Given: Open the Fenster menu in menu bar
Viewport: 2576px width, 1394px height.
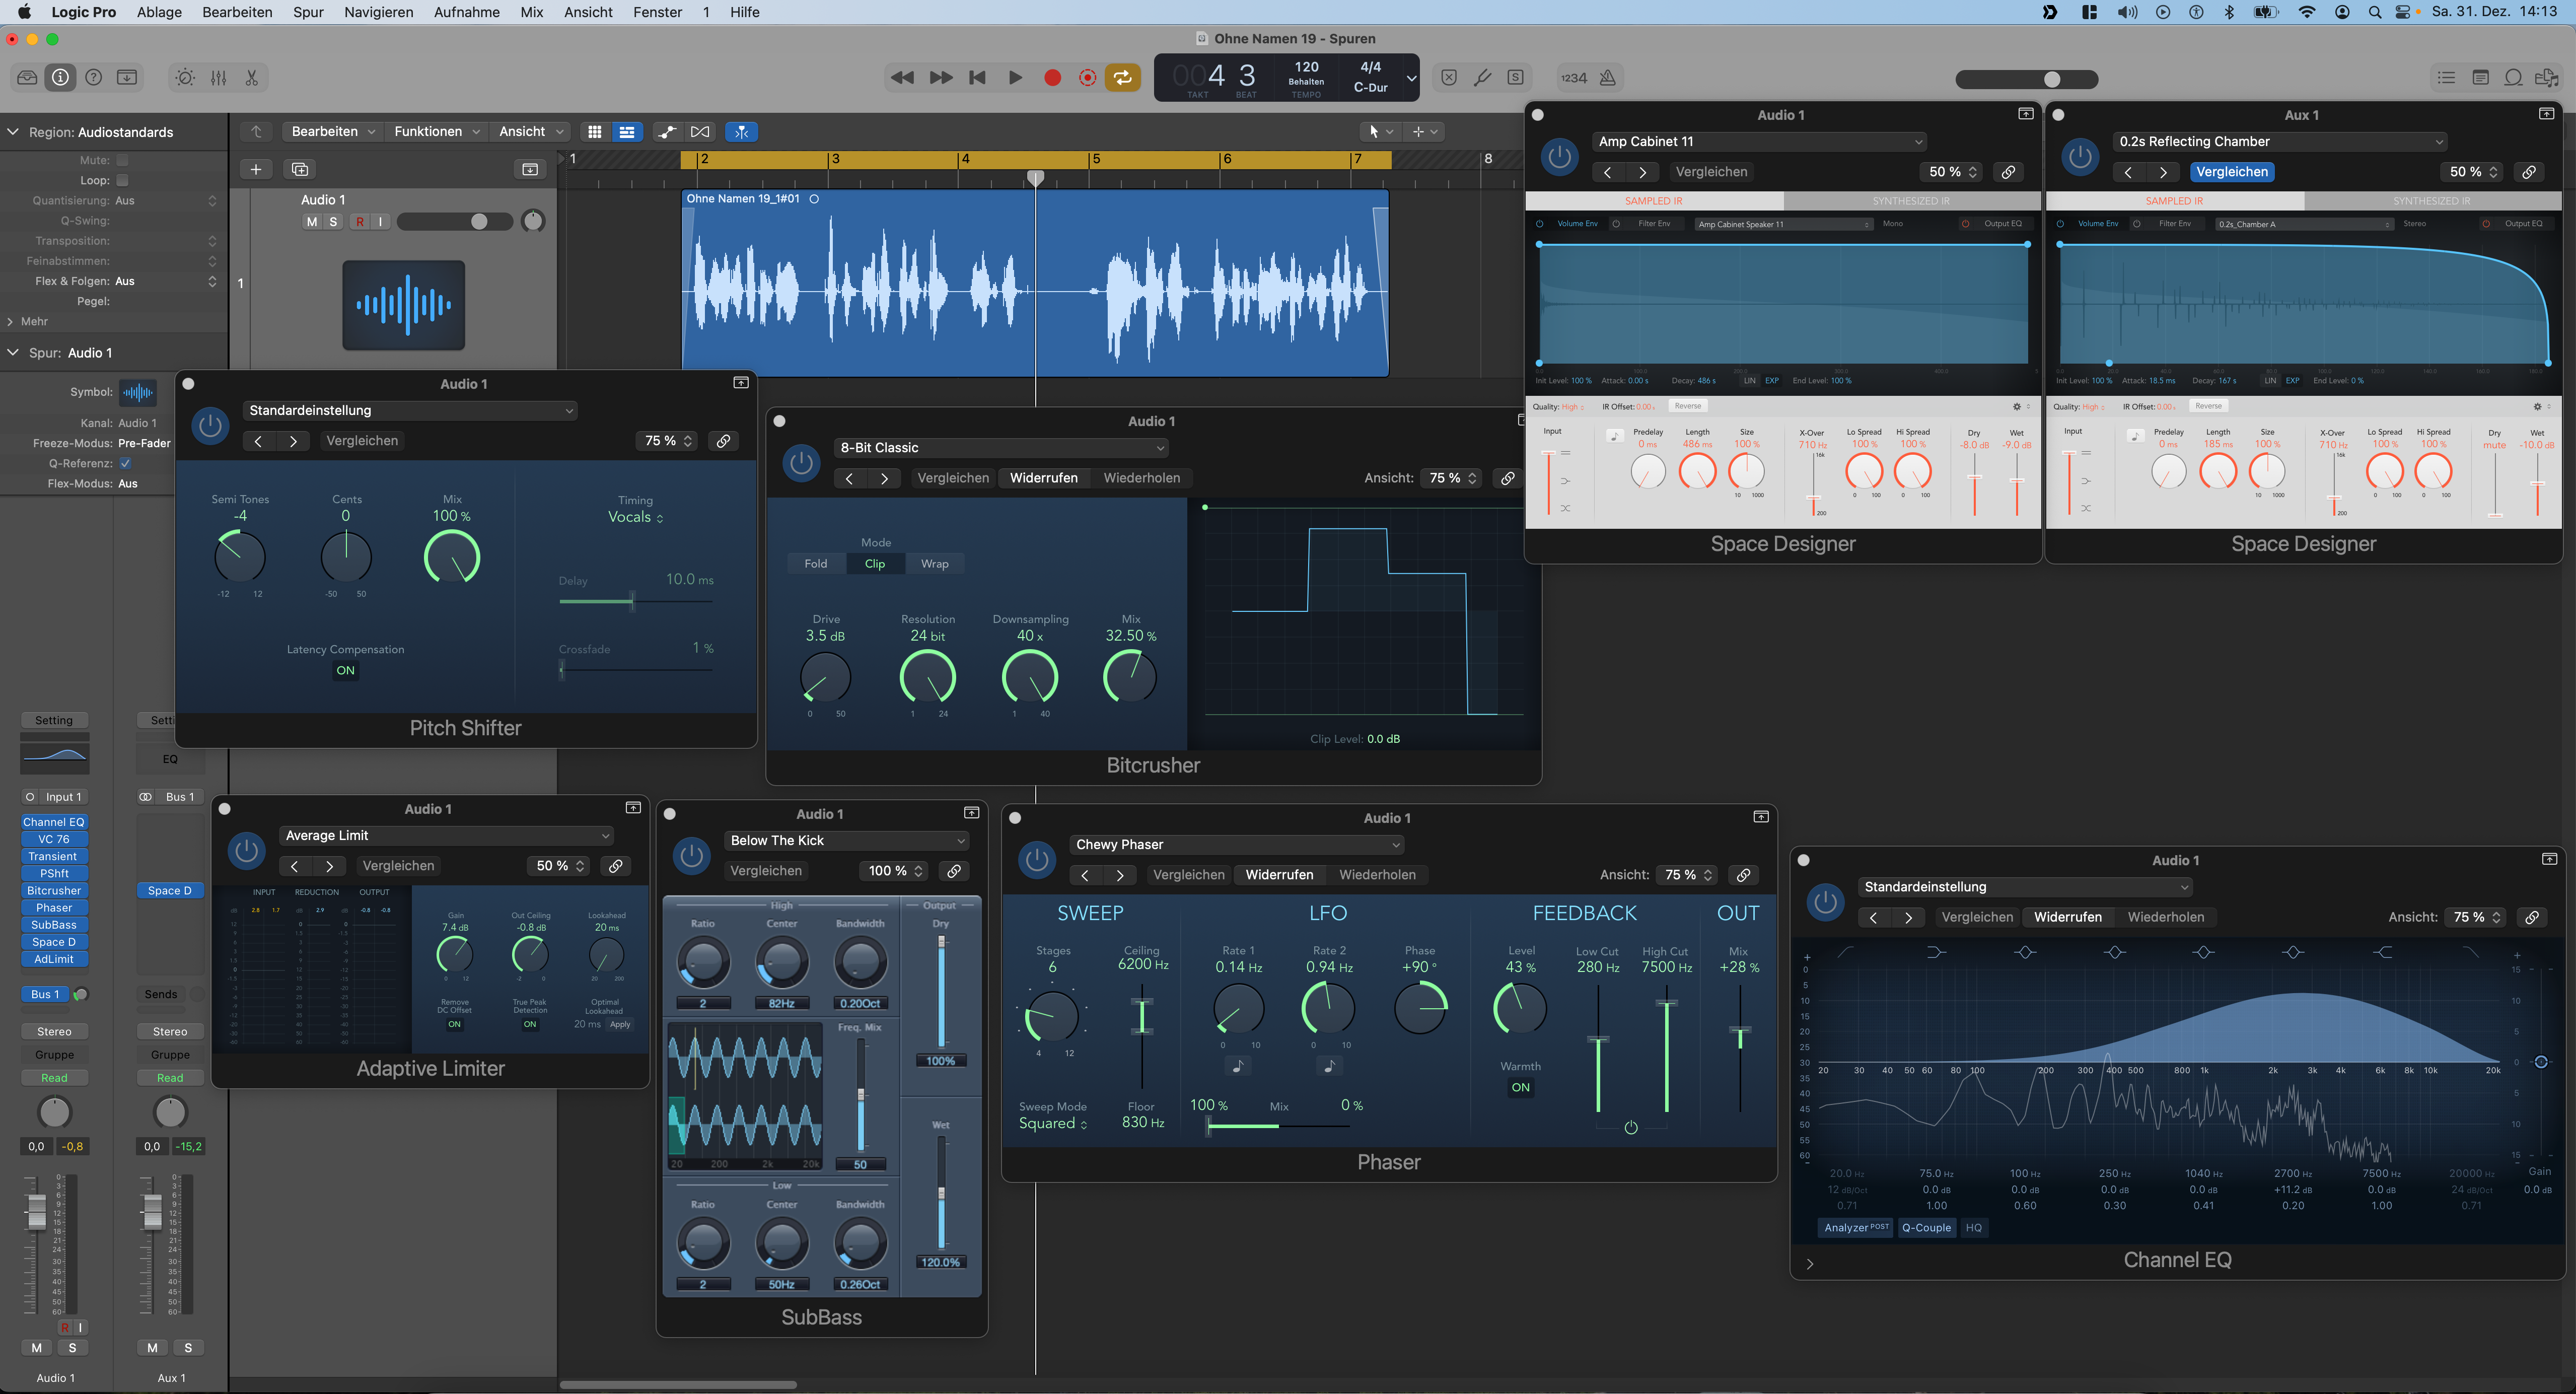Looking at the screenshot, I should 658,12.
